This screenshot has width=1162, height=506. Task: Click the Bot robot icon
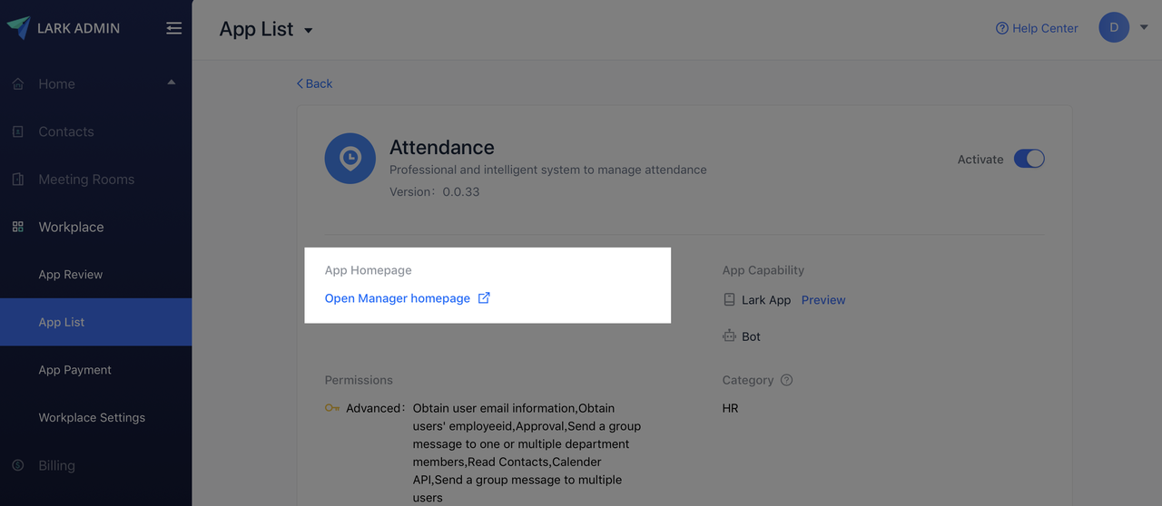(729, 336)
